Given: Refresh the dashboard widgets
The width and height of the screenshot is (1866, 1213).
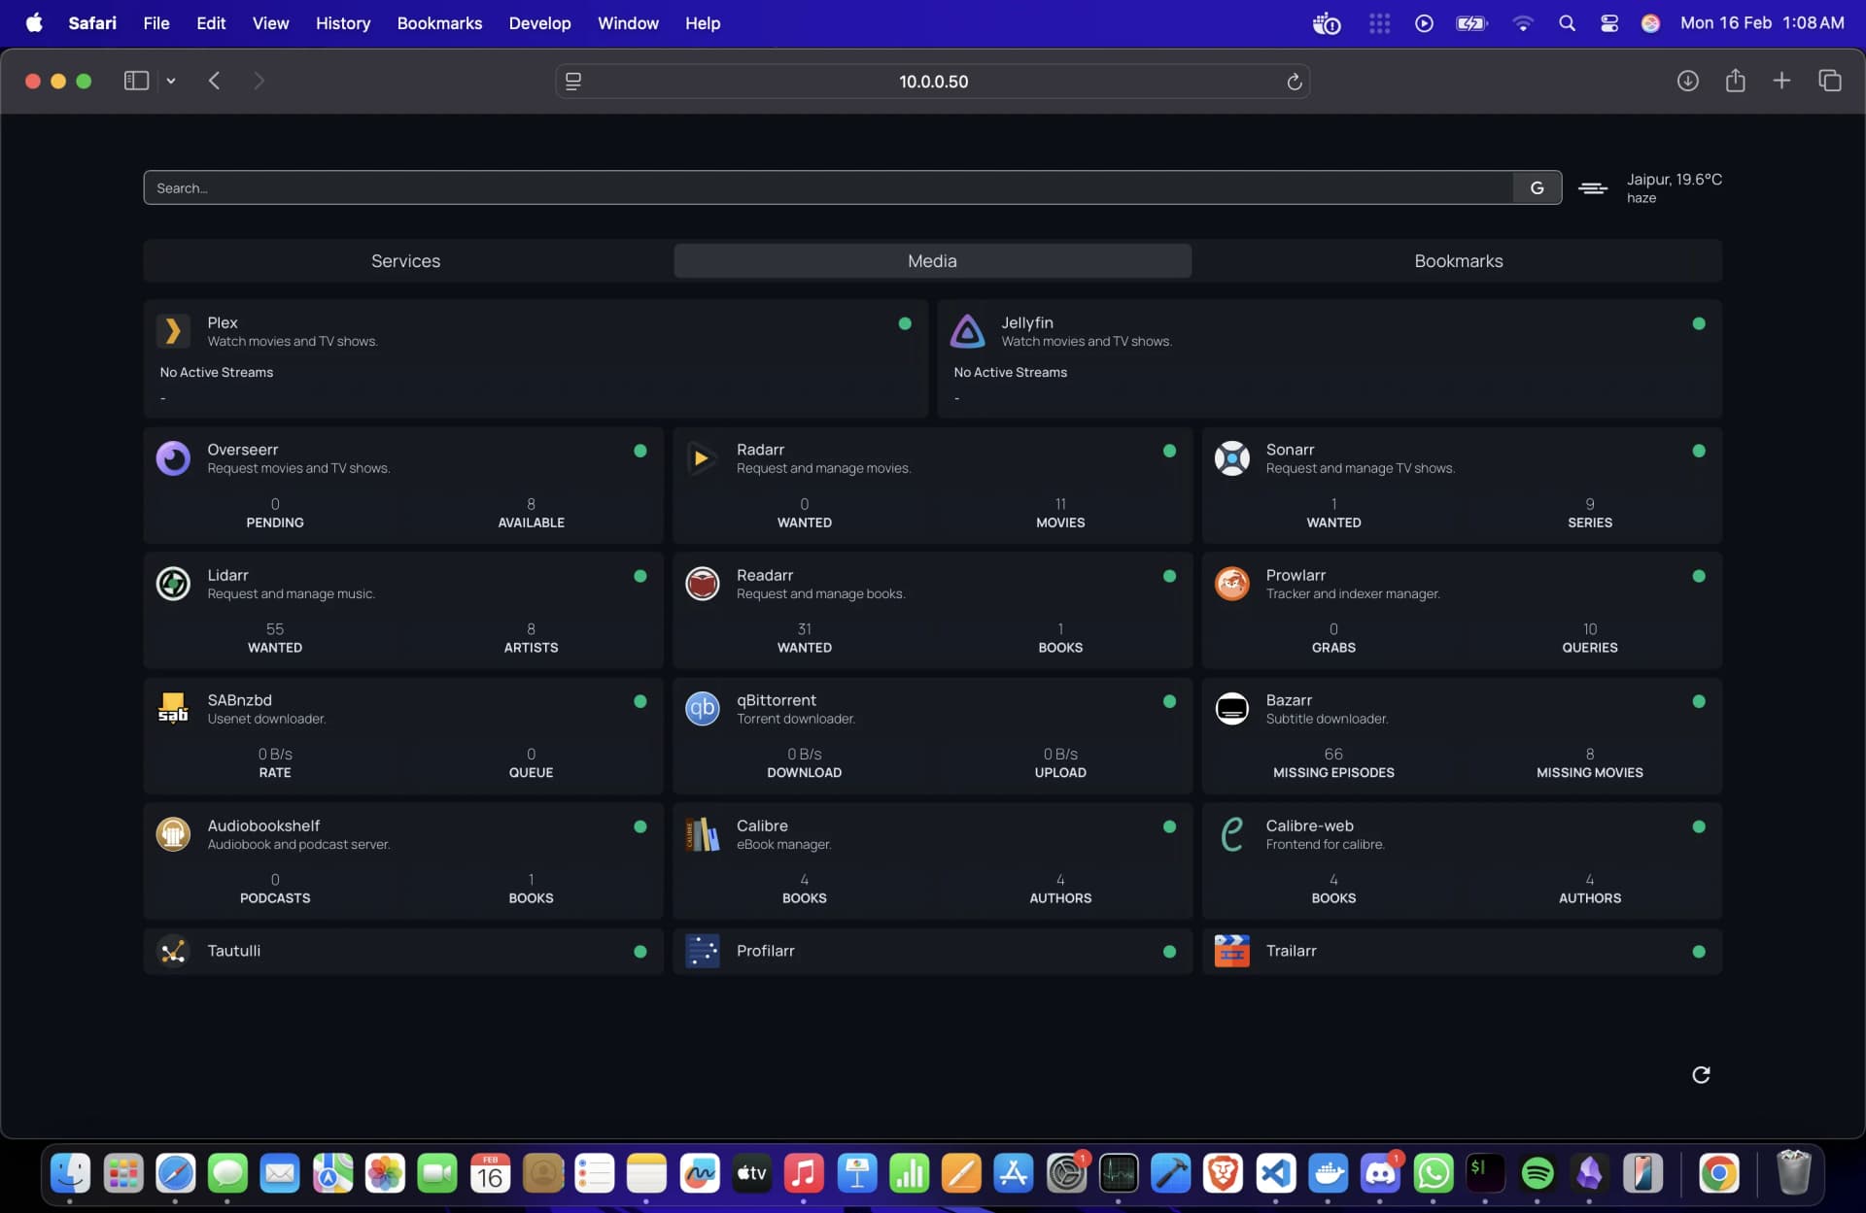Looking at the screenshot, I should 1701,1074.
